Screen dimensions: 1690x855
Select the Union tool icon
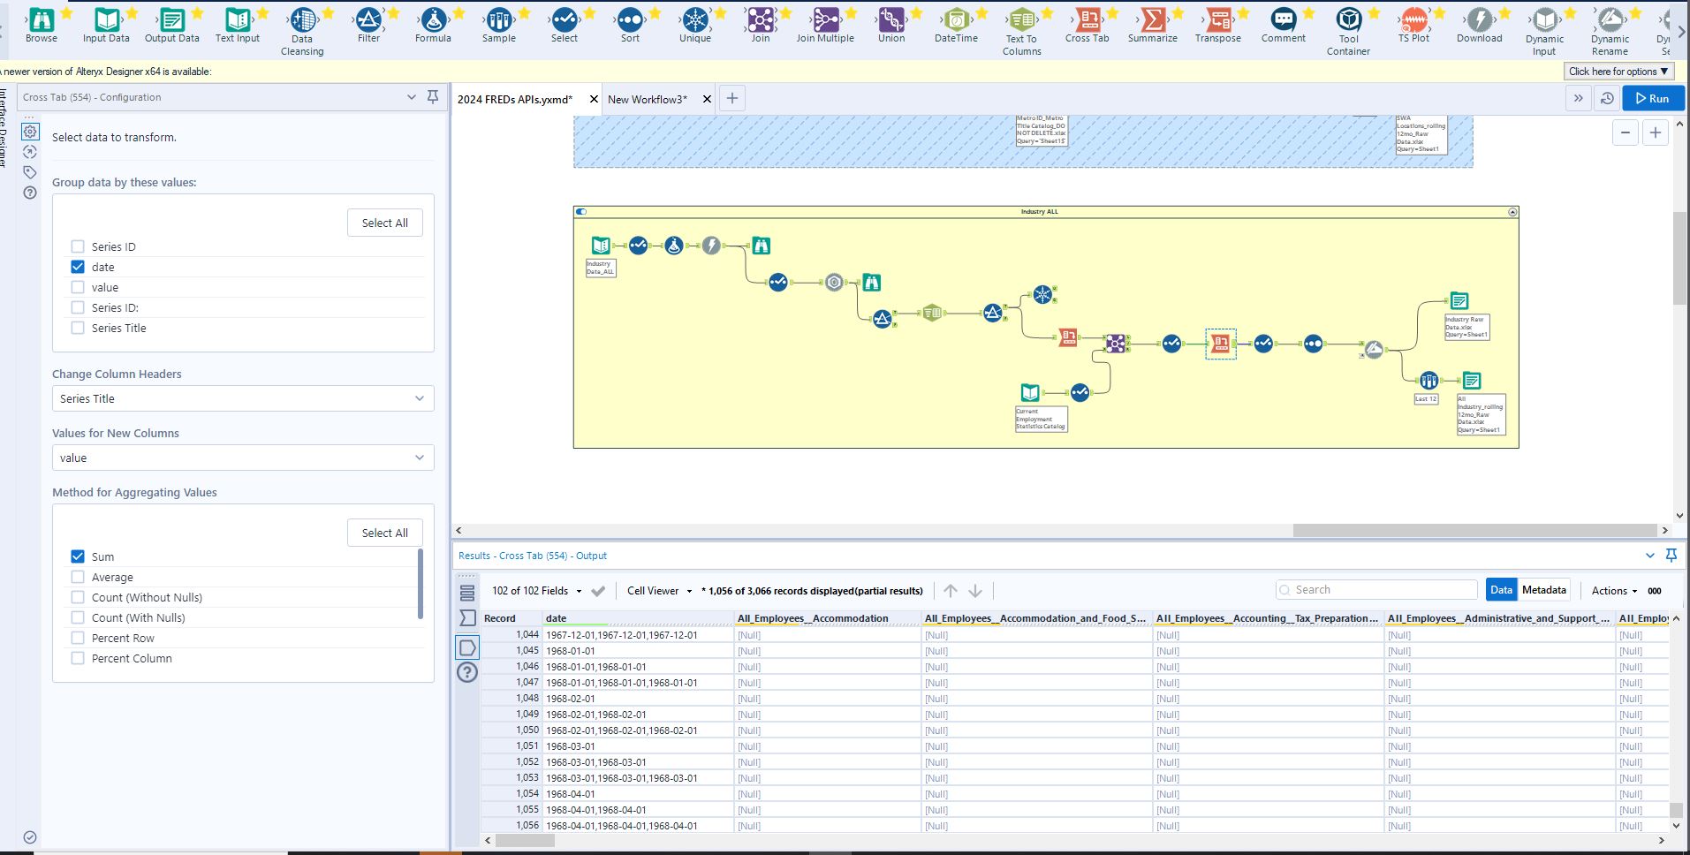[x=890, y=22]
